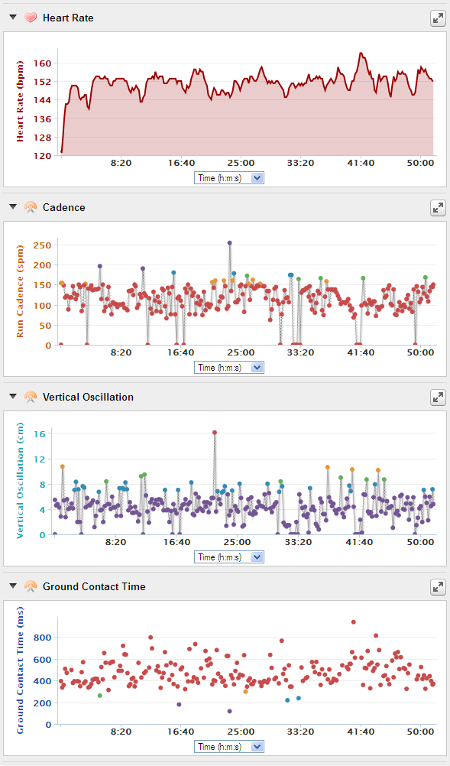Click 250 on cadence axis
This screenshot has height=766, width=450.
point(43,245)
